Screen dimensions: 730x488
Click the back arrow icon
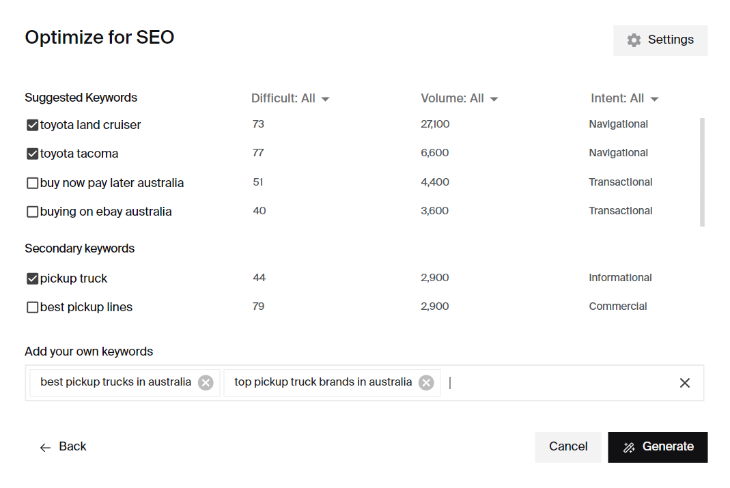[44, 446]
